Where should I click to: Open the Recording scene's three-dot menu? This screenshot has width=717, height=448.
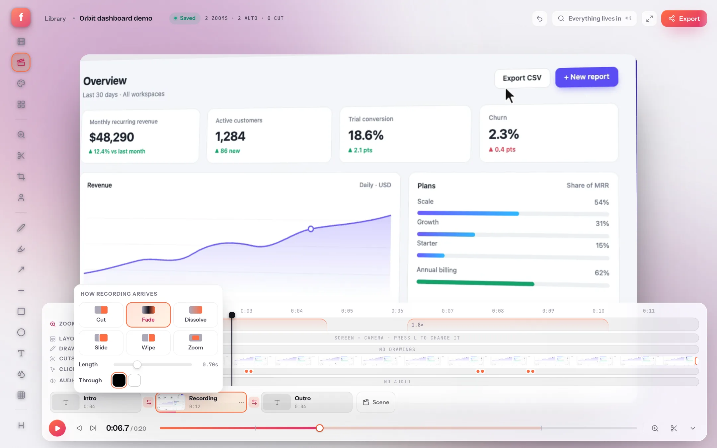point(241,402)
